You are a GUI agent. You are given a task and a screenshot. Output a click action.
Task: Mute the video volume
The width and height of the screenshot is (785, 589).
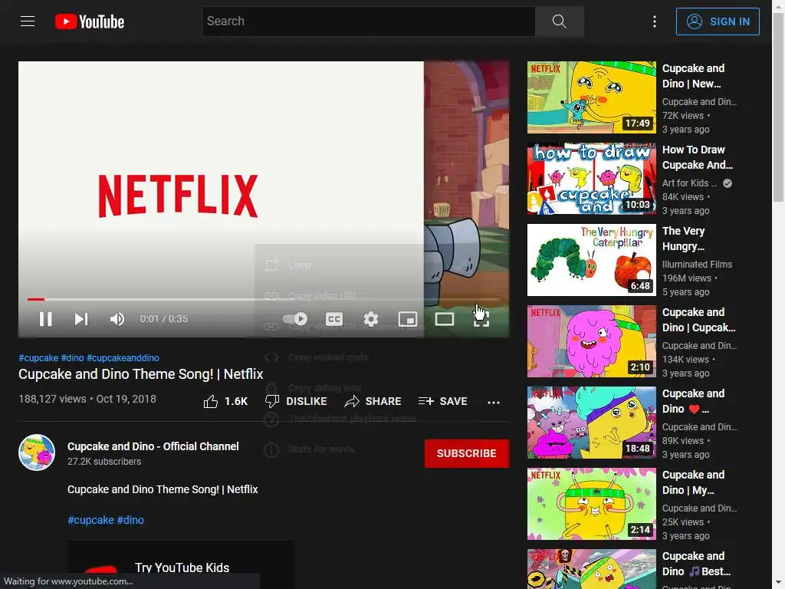click(x=117, y=319)
